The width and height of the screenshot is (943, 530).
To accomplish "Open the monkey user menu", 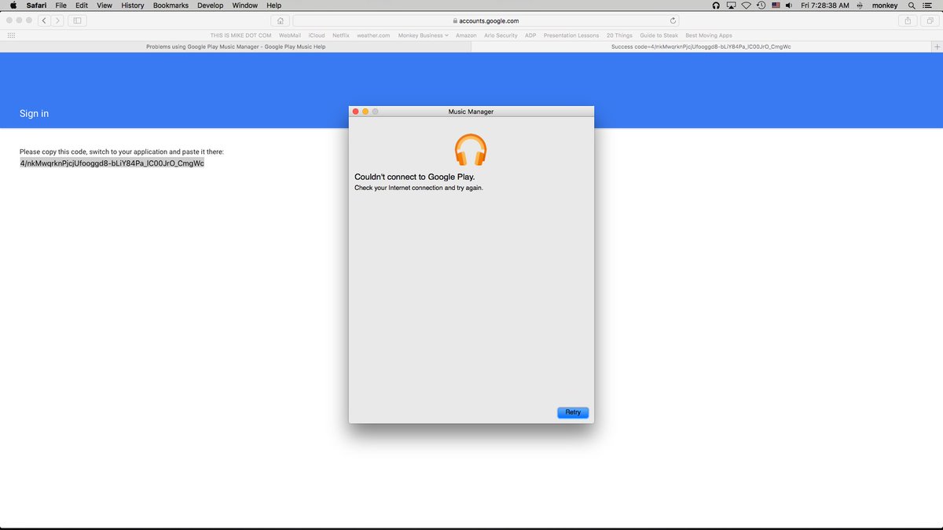I will click(x=885, y=5).
